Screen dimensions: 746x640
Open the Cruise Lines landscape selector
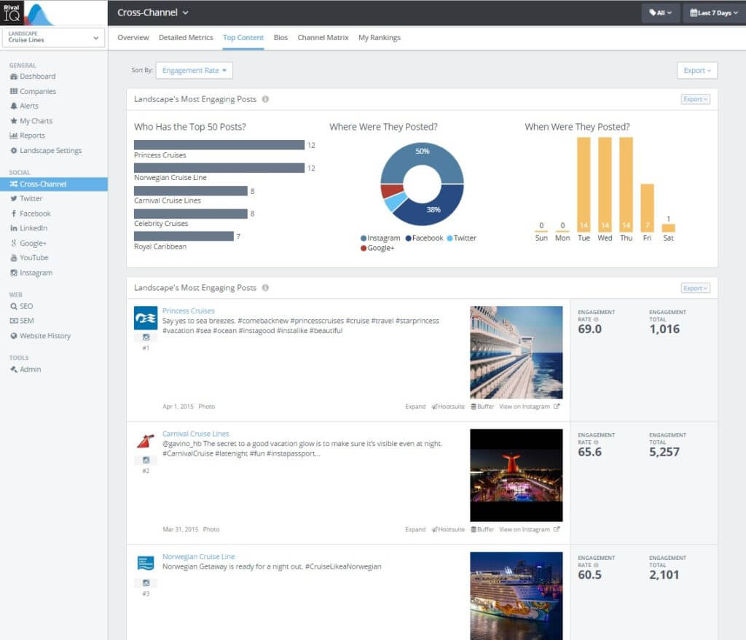pos(53,37)
